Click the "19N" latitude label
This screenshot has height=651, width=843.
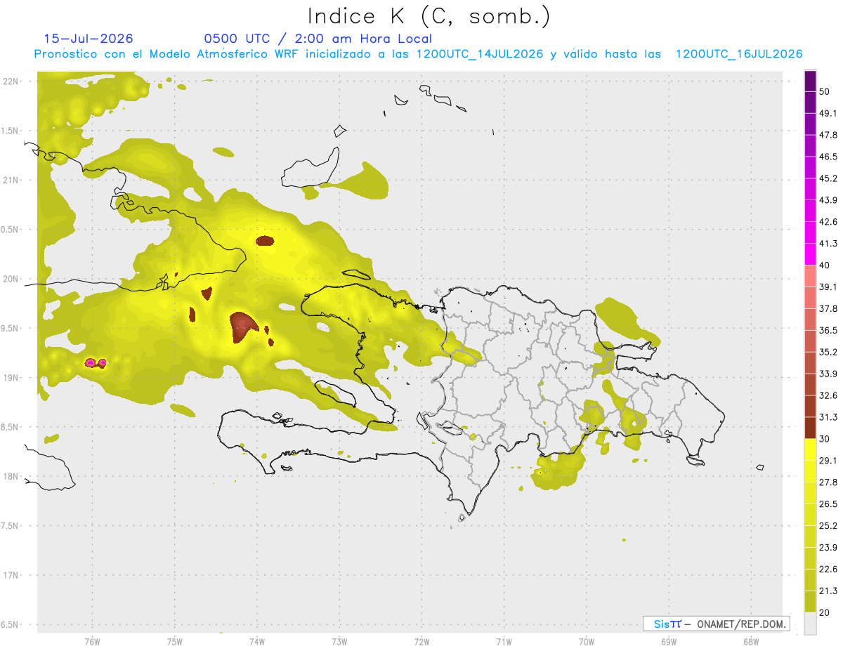point(12,378)
